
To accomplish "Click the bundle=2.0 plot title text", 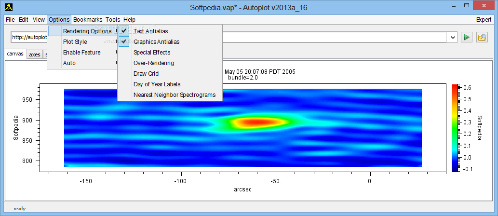I will (242, 77).
